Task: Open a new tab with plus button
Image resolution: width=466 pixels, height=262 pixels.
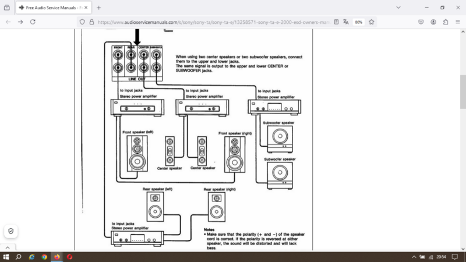Action: point(98,8)
